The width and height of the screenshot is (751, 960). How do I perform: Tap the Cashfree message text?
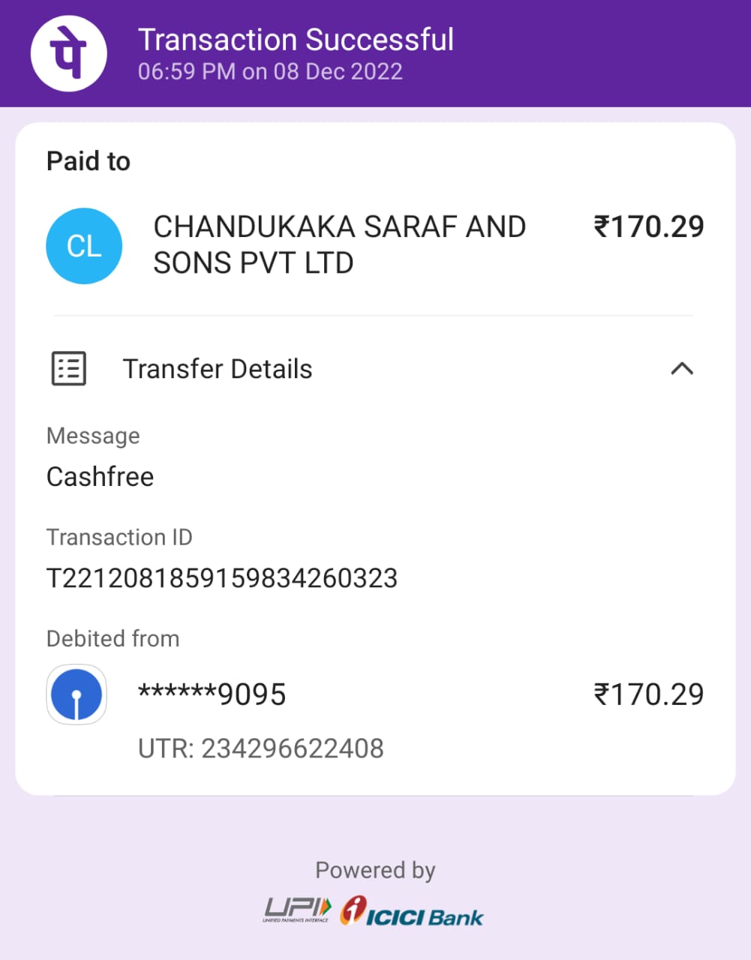pos(101,477)
